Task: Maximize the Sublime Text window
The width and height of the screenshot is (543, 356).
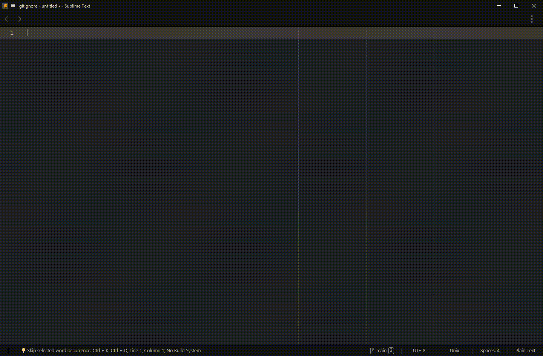Action: point(516,6)
